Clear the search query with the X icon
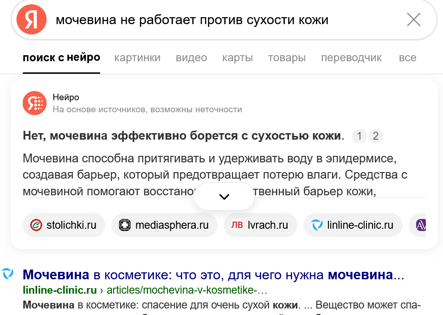Viewport: 443px width, 315px height. (413, 19)
